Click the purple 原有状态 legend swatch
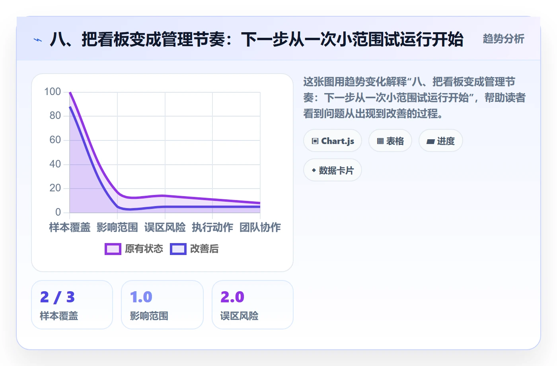This screenshot has width=557, height=366. (x=113, y=249)
